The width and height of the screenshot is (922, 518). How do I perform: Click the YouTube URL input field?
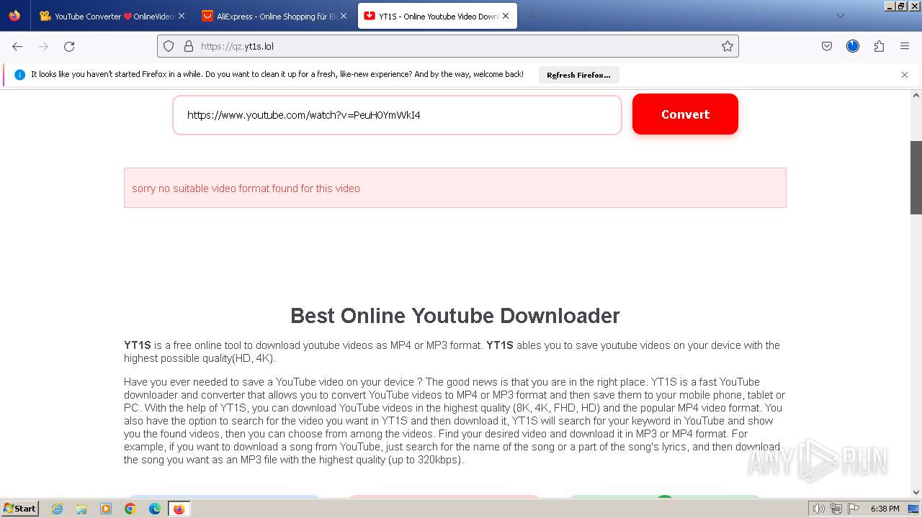click(x=397, y=115)
